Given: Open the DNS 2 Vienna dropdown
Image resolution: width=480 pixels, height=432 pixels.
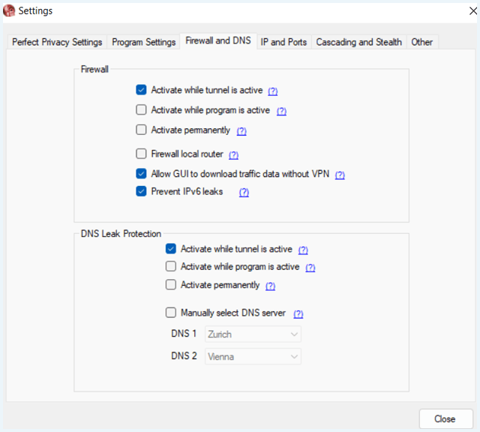Looking at the screenshot, I should 253,356.
